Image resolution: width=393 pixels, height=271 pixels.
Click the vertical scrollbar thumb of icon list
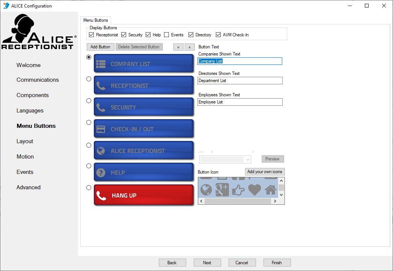pos(281,187)
